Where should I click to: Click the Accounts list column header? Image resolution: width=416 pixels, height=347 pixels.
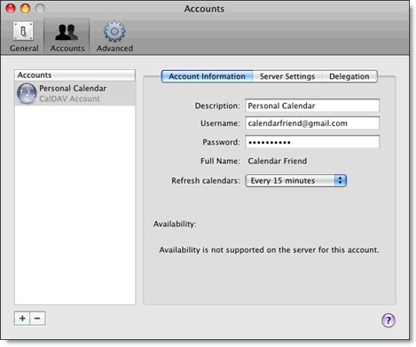pyautogui.click(x=75, y=75)
